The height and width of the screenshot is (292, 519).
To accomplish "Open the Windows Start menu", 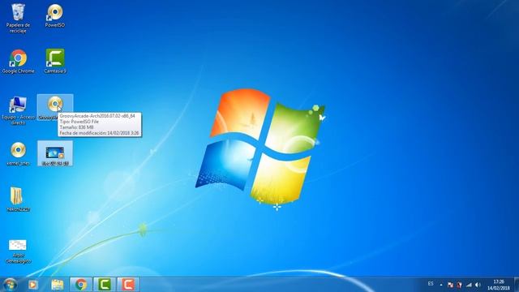I will point(10,285).
